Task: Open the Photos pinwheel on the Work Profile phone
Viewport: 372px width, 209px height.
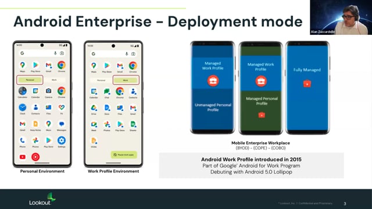Action: pyautogui.click(x=107, y=124)
